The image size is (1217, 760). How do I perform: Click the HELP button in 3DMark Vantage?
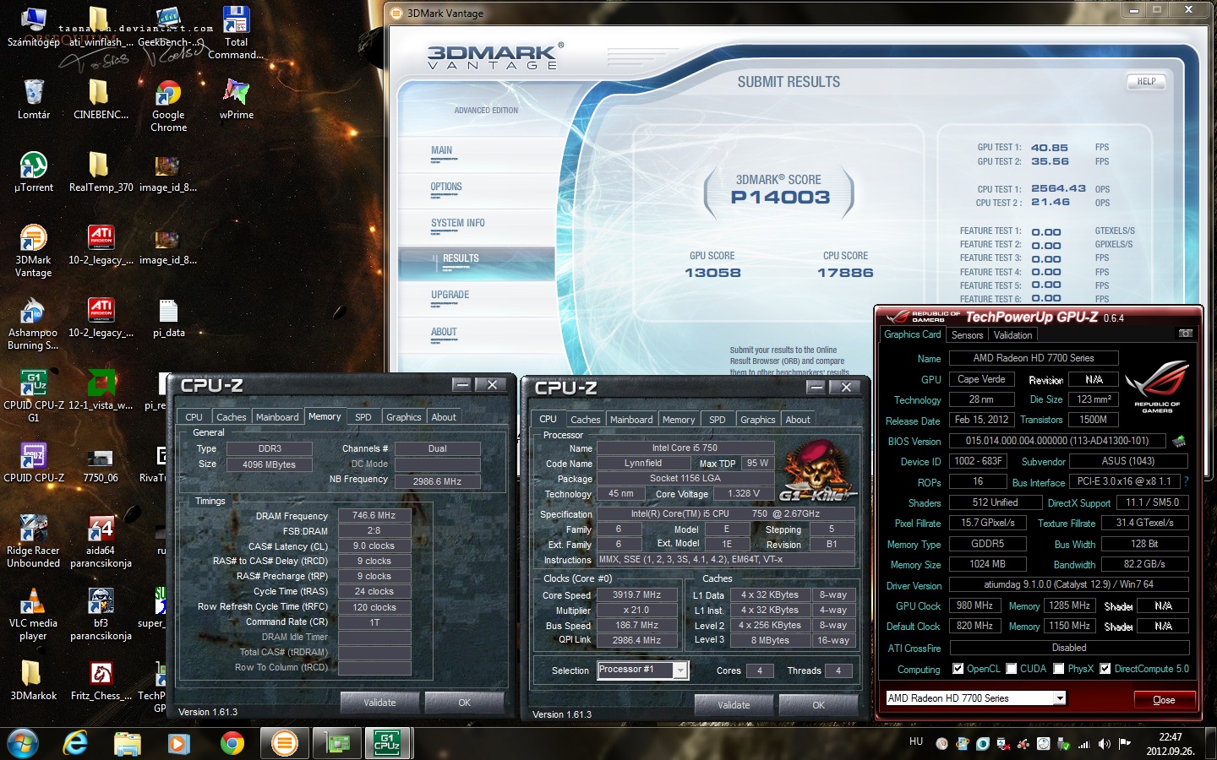tap(1146, 82)
